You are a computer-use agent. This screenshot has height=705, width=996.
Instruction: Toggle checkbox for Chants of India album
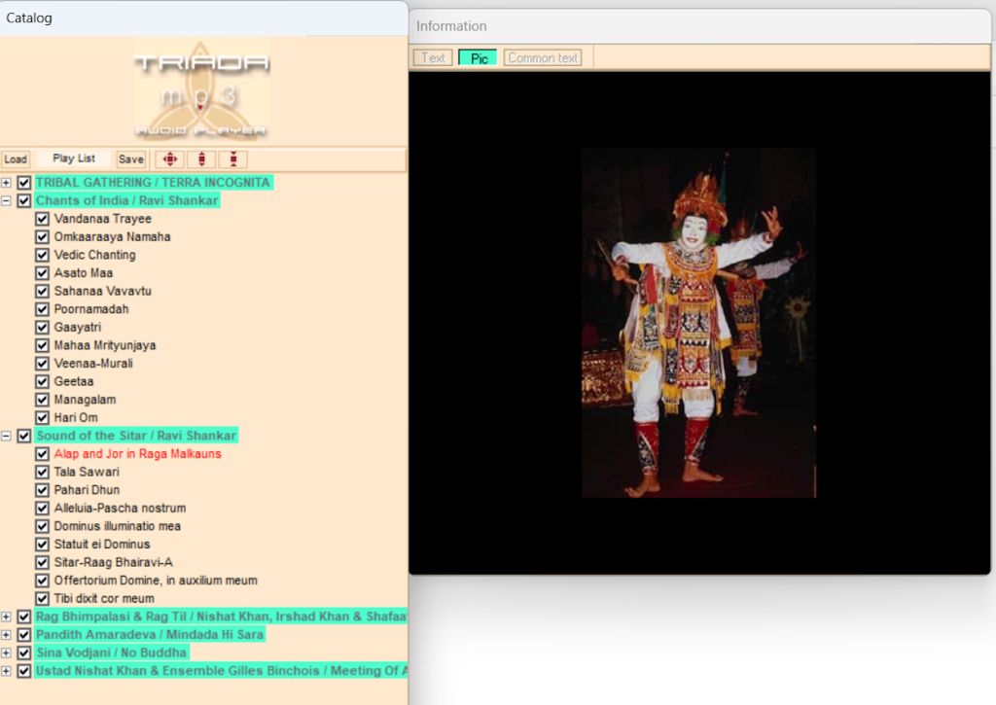point(24,200)
